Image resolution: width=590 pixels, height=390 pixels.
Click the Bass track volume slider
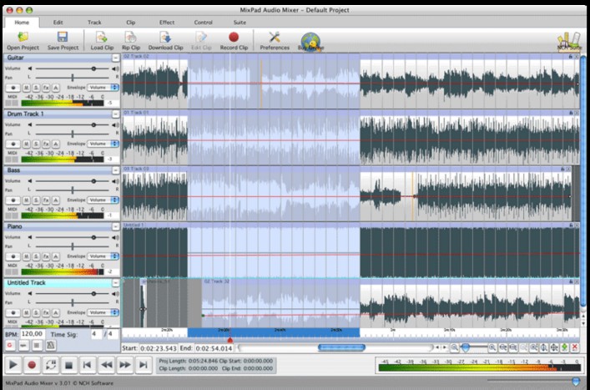click(71, 181)
